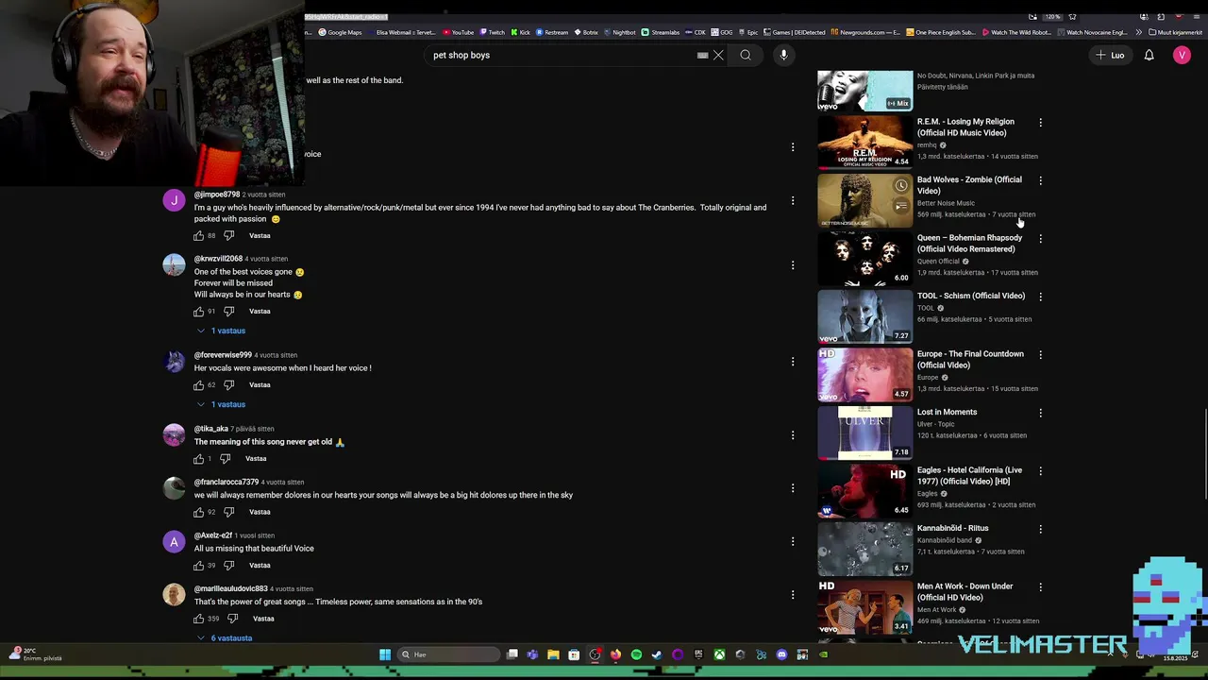Open Spotify from the taskbar
The width and height of the screenshot is (1208, 680).
636,654
